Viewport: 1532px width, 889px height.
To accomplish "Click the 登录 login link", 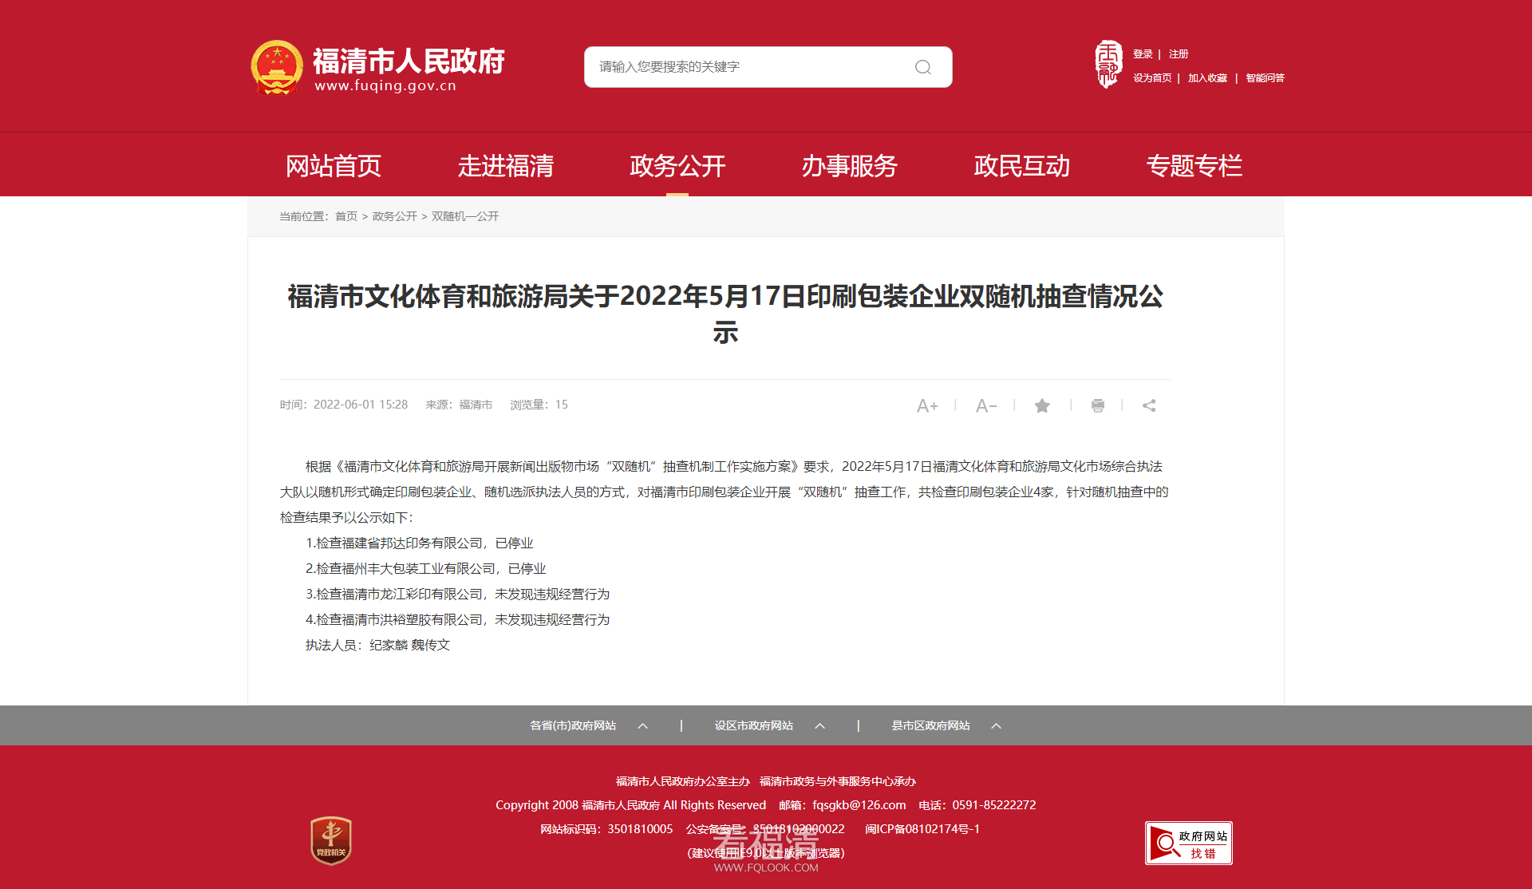I will 1143,54.
